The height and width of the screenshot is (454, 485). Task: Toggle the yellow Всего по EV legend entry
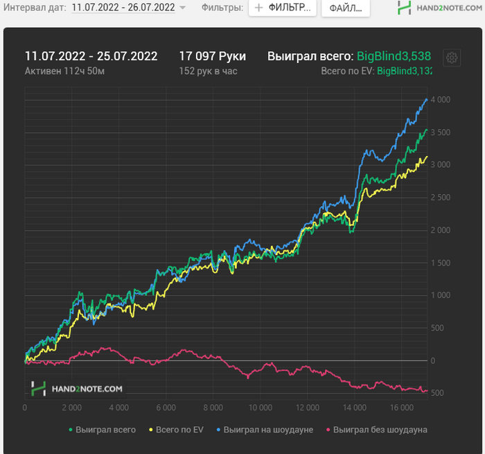176,430
